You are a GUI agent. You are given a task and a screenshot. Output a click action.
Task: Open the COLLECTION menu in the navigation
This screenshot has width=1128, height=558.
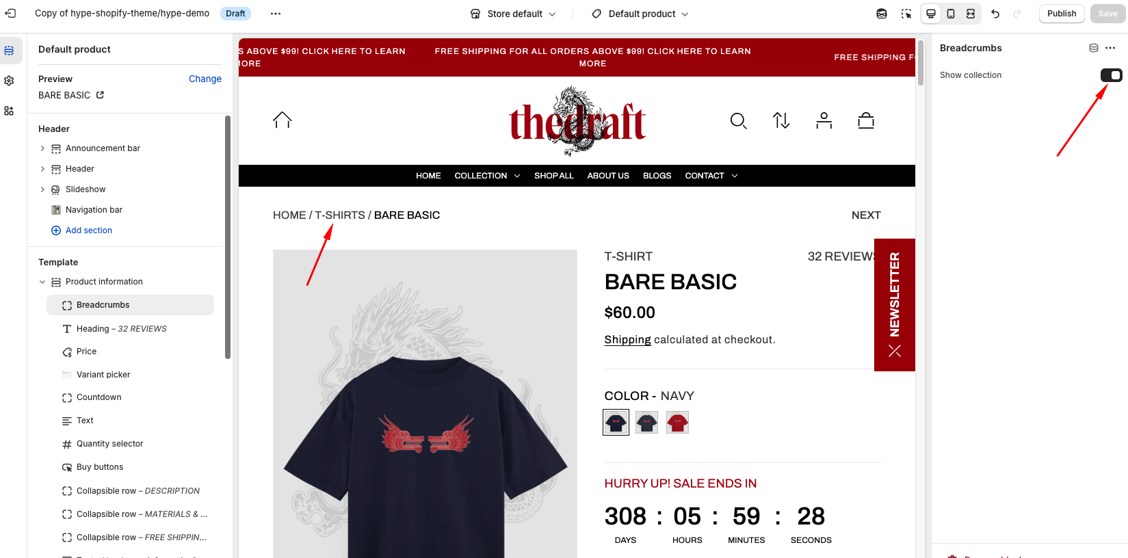[x=487, y=176]
